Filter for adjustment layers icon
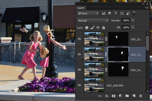The image size is (152, 101). click(x=110, y=13)
